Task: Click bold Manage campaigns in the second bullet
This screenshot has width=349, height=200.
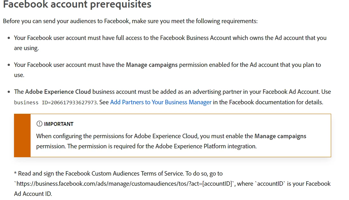Action: [x=152, y=65]
